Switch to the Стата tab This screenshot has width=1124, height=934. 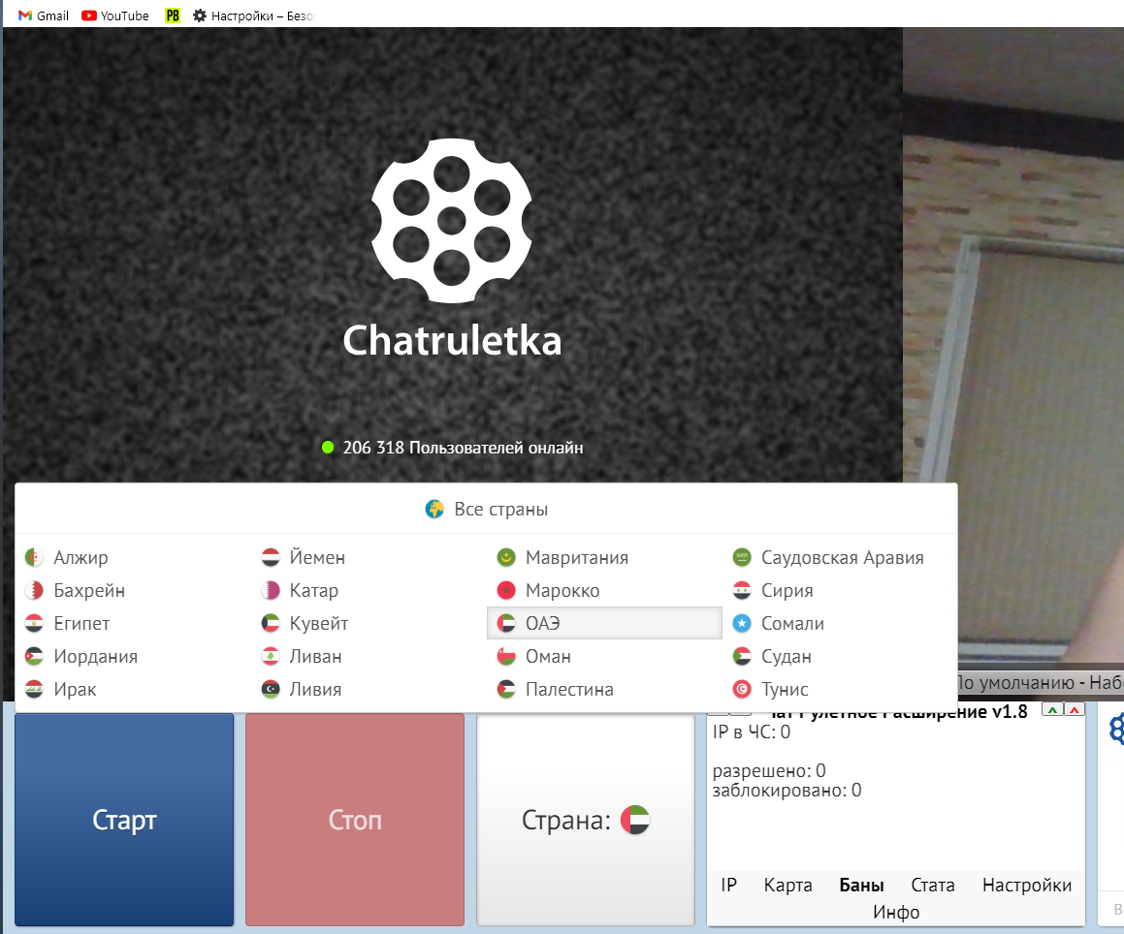click(933, 886)
